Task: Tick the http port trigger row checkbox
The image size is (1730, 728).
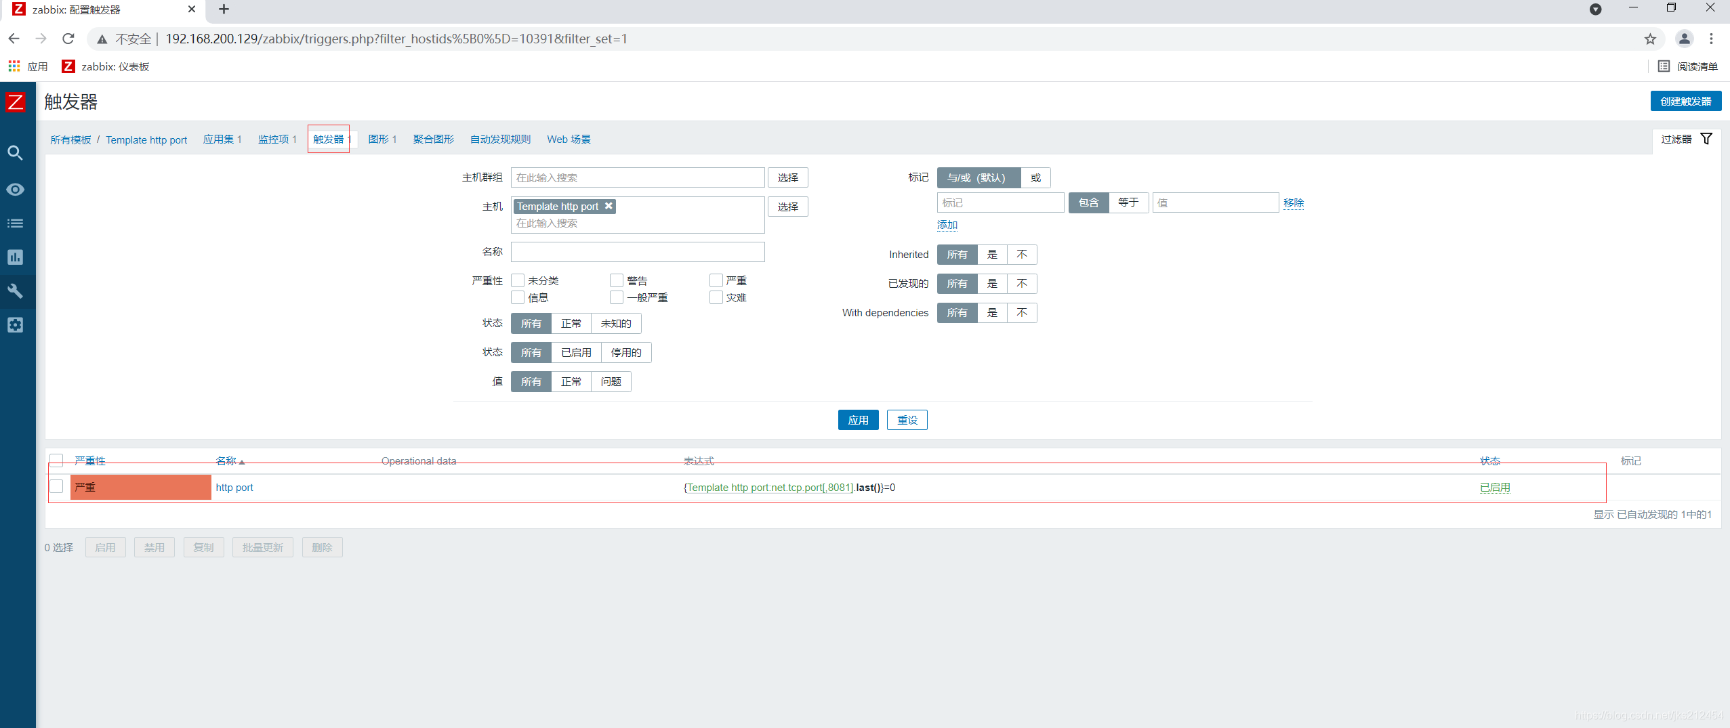Action: pos(56,486)
